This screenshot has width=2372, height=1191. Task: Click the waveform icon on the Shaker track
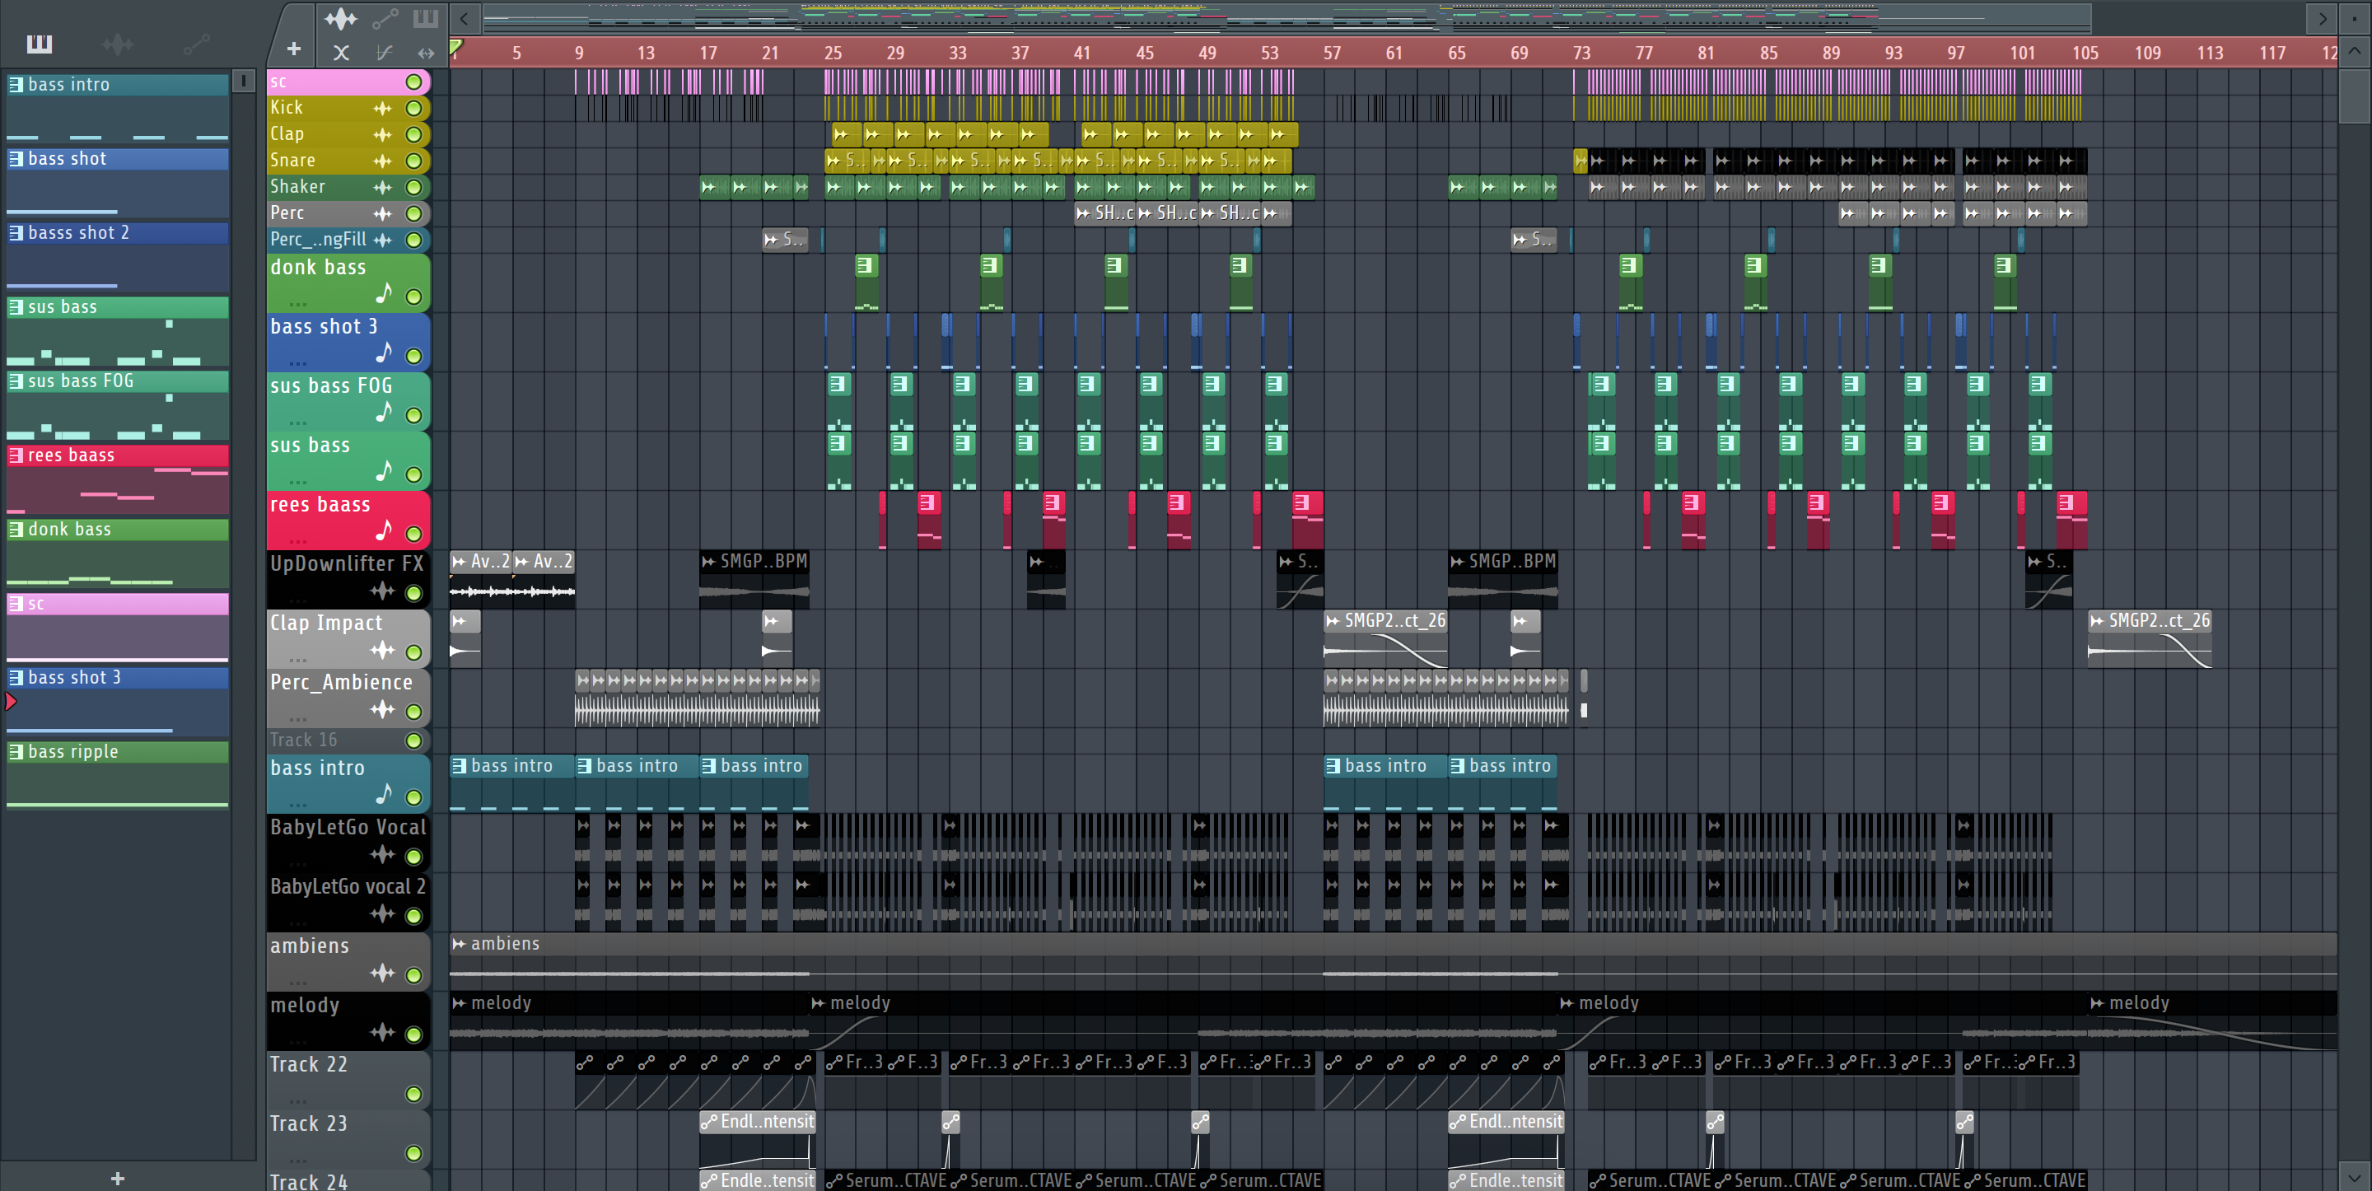click(x=382, y=188)
